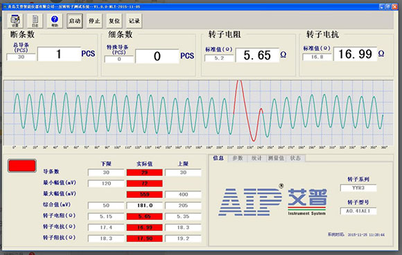Switch to the 统计 statistics tab
The image size is (402, 255).
(x=256, y=158)
